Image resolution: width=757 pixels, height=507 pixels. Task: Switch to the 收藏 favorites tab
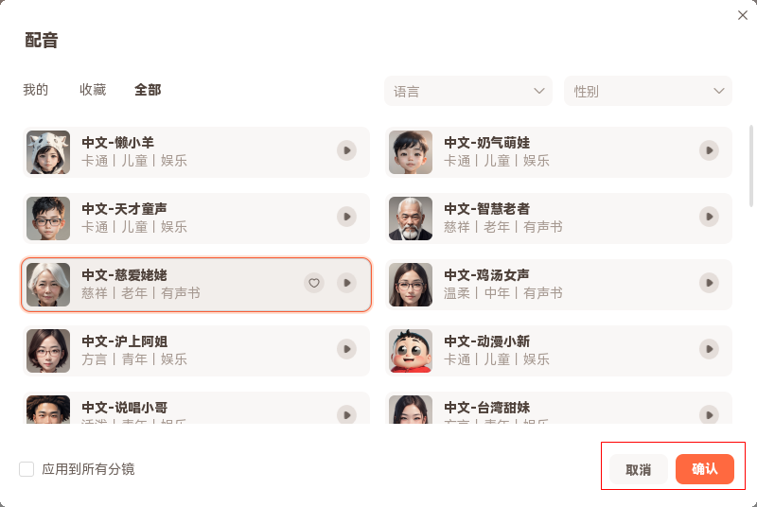click(x=93, y=90)
